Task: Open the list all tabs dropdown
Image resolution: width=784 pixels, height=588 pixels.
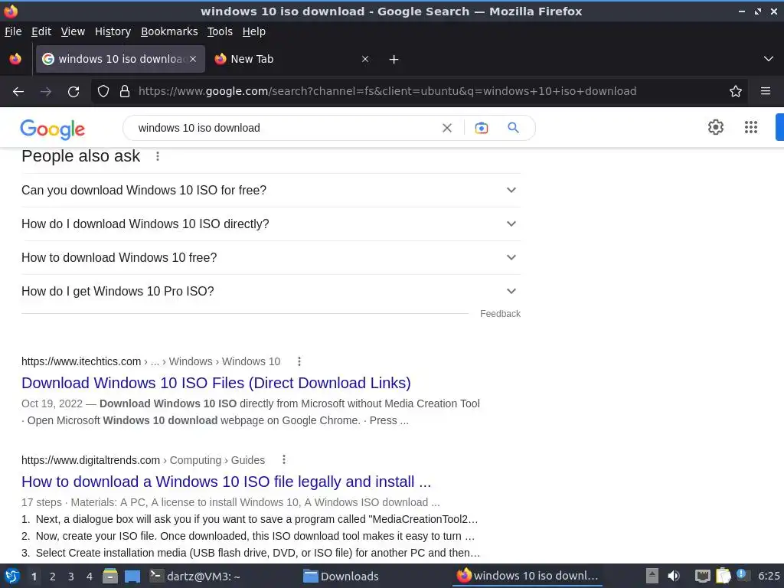Action: 769,59
